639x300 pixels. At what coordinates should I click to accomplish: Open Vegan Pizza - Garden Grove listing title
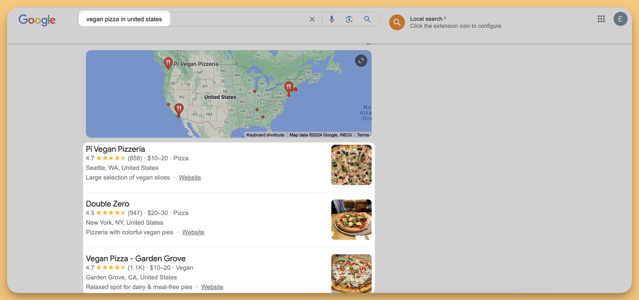pos(136,259)
